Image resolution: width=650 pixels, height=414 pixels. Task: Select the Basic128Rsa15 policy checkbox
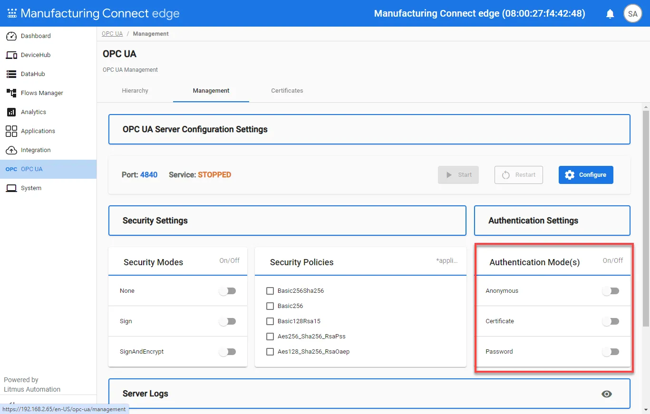pyautogui.click(x=270, y=321)
